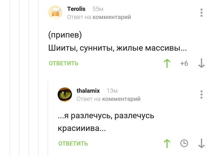
Task: Reply to the Terolis comment
Action: 64,63
